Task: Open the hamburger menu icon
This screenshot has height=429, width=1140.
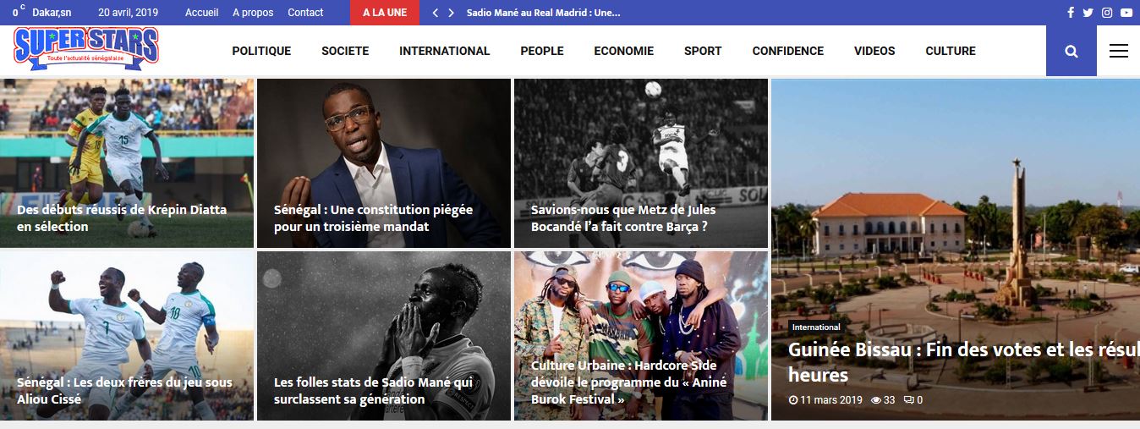Action: 1119,51
